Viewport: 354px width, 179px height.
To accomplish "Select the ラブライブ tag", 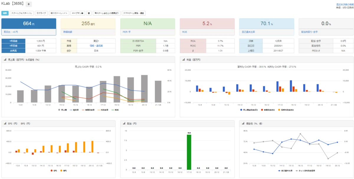I will click(x=41, y=13).
